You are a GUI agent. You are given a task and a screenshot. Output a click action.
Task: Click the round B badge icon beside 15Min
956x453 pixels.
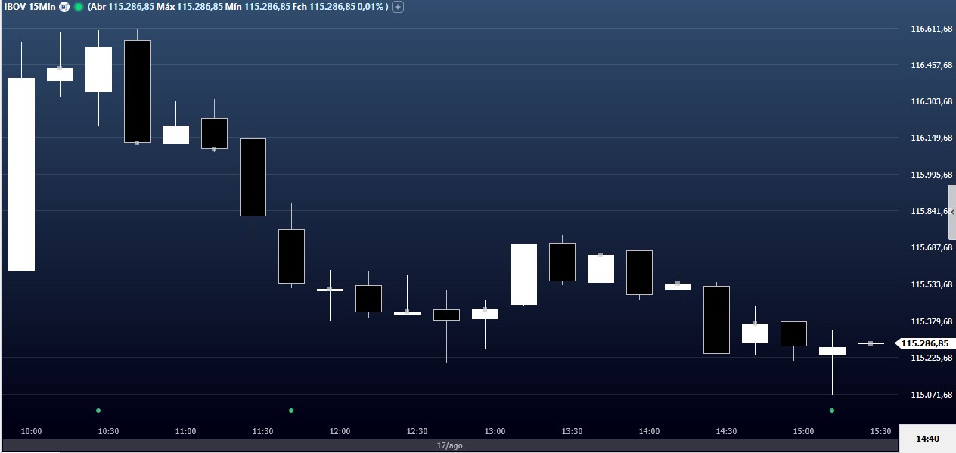pos(64,7)
